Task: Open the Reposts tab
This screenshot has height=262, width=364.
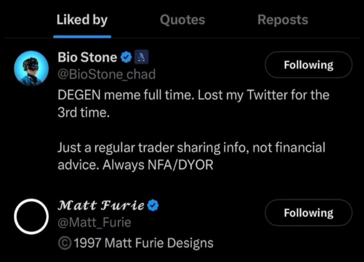Action: [283, 20]
